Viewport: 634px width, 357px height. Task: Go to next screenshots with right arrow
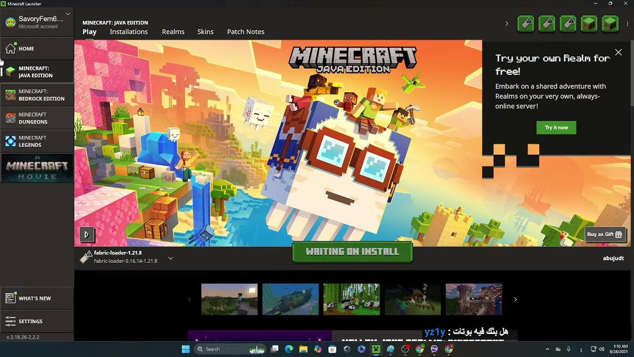515,299
